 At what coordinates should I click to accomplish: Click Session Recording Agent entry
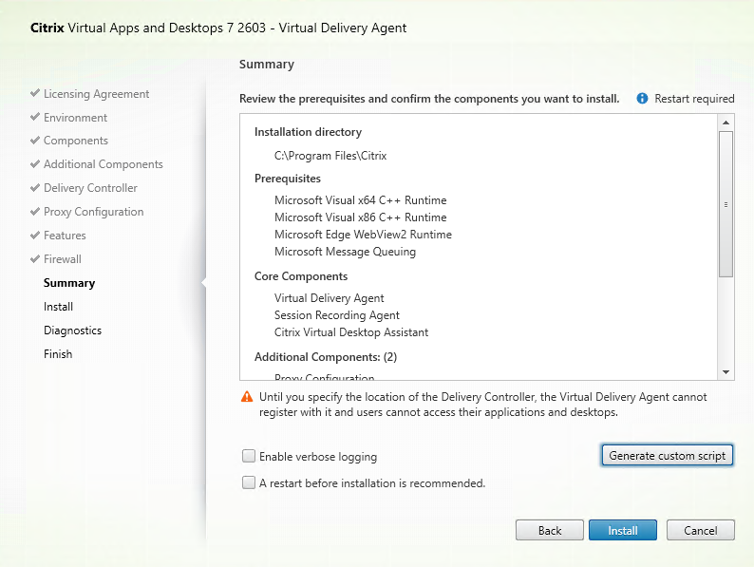click(336, 315)
